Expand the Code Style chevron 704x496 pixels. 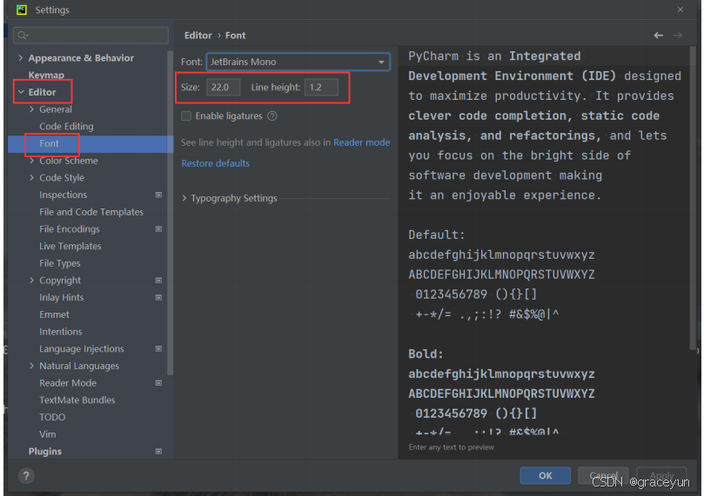coord(31,177)
